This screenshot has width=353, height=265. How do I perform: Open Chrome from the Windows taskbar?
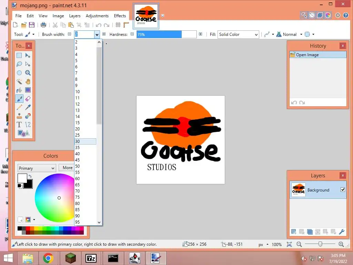(x=48, y=258)
